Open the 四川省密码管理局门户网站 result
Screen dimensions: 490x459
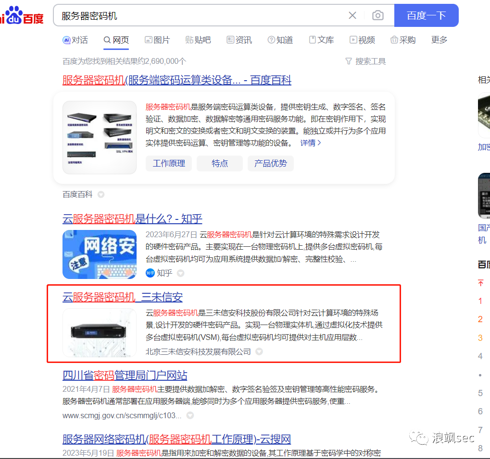125,375
